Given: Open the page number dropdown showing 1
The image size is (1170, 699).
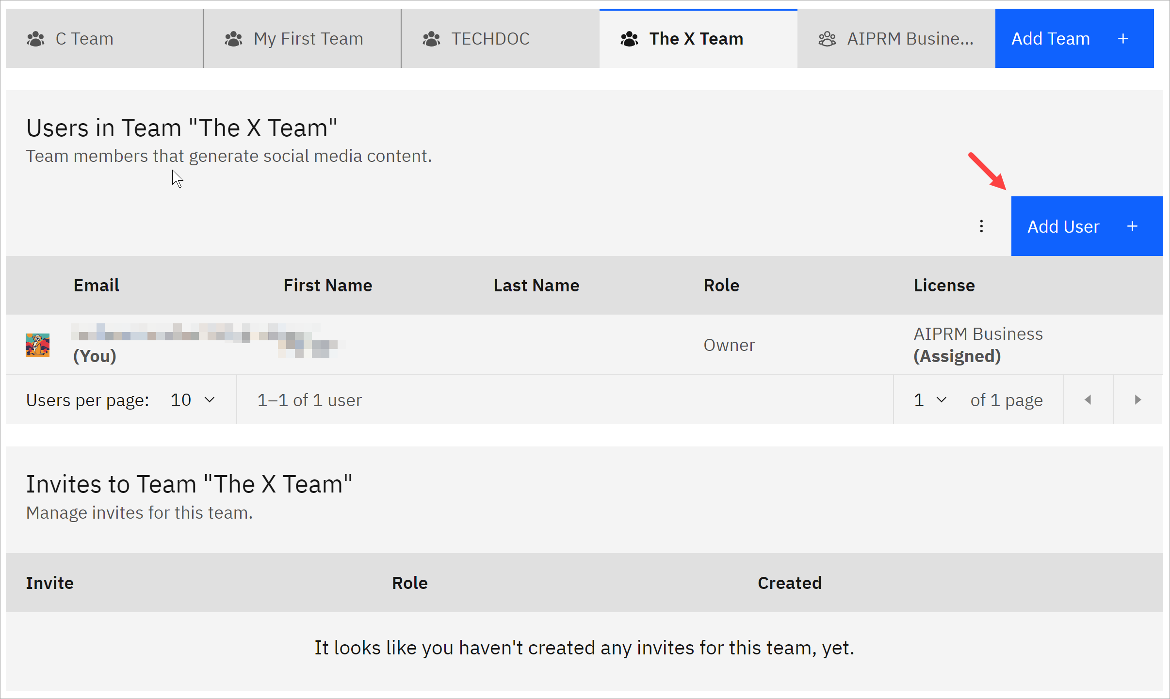Looking at the screenshot, I should click(x=928, y=399).
